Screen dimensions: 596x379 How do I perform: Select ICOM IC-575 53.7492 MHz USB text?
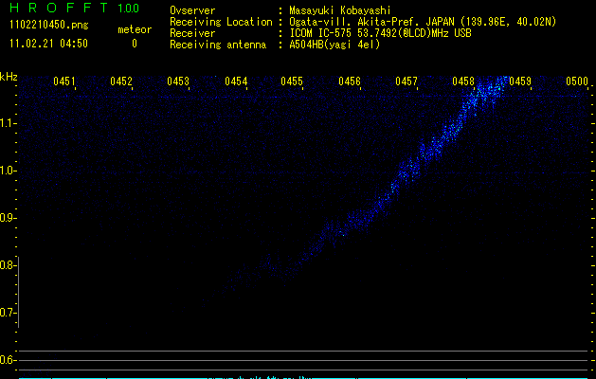coord(380,33)
